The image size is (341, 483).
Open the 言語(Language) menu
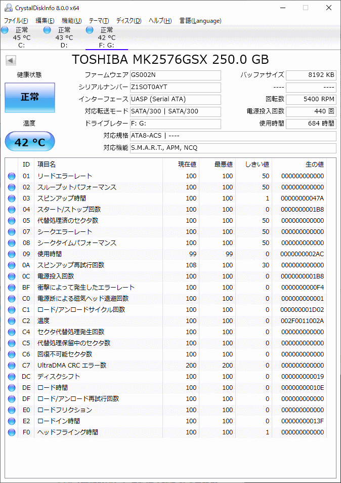[x=200, y=21]
